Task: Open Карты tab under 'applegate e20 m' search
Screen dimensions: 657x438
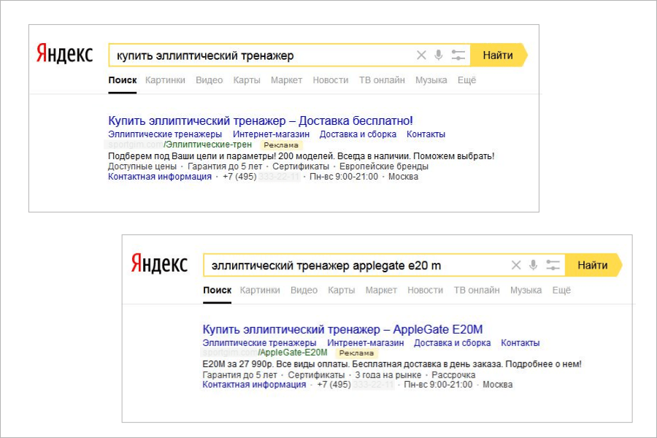Action: [x=342, y=290]
